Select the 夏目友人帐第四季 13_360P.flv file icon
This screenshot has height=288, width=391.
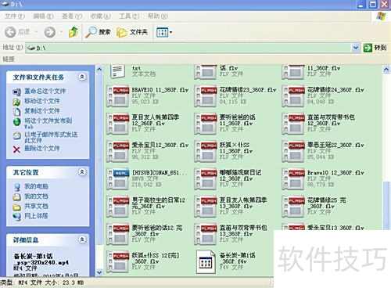click(206, 207)
